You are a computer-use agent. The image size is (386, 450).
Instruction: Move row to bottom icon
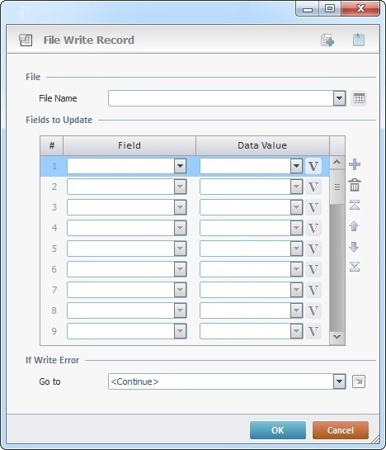coord(355,267)
